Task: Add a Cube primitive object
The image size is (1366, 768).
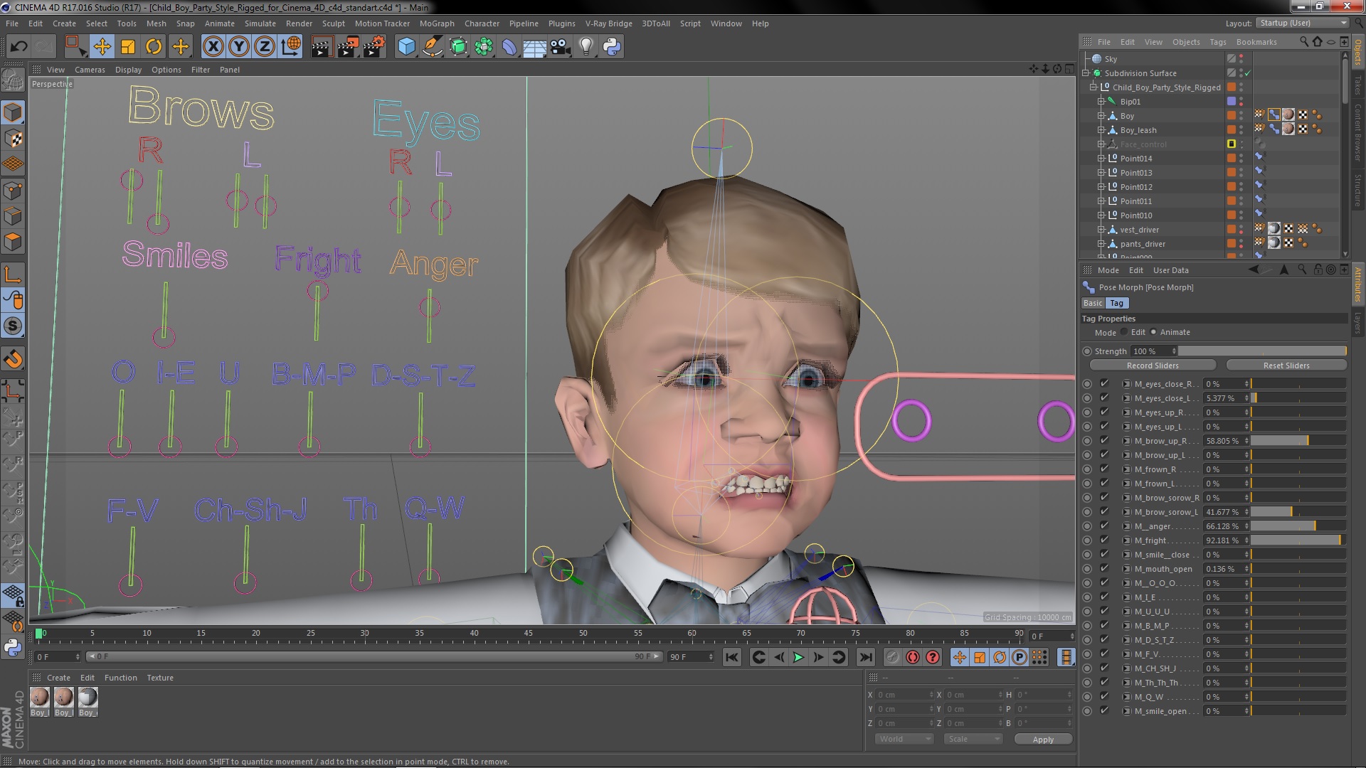Action: pos(406,47)
